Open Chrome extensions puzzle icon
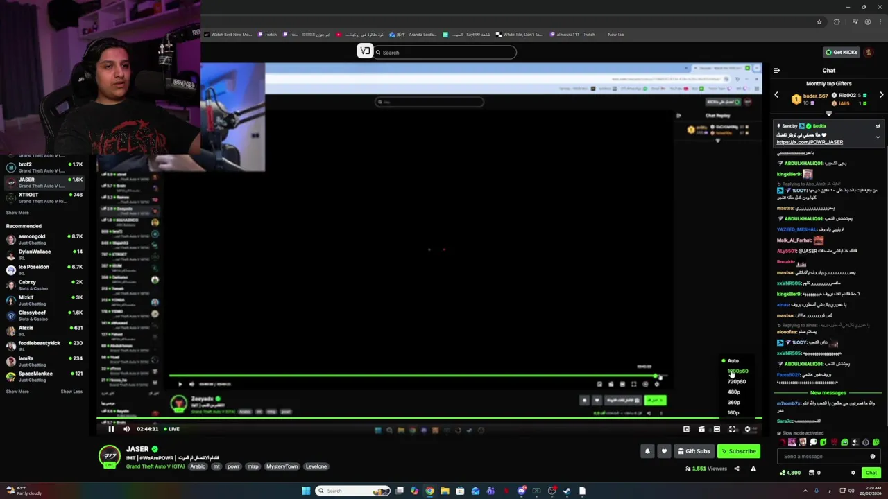 coord(837,21)
